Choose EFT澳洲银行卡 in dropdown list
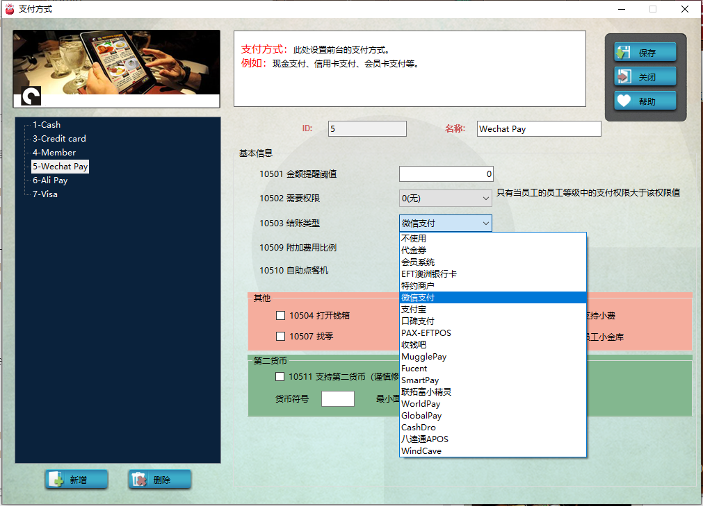This screenshot has height=506, width=703. 493,273
